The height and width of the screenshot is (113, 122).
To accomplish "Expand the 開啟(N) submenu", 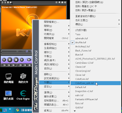I will click(x=55, y=26).
